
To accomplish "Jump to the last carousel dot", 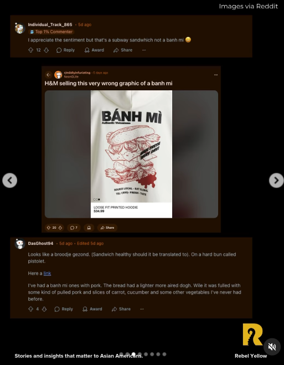I will pyautogui.click(x=164, y=354).
